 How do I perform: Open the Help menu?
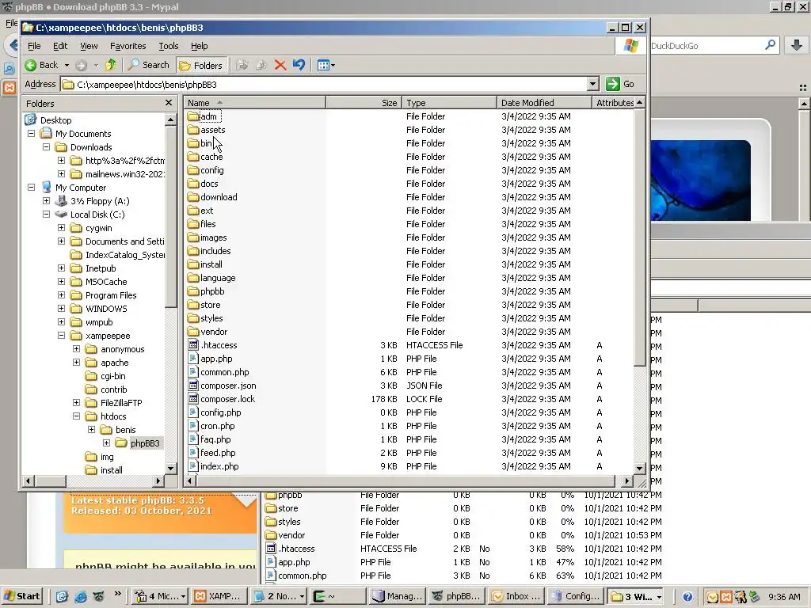pyautogui.click(x=199, y=46)
